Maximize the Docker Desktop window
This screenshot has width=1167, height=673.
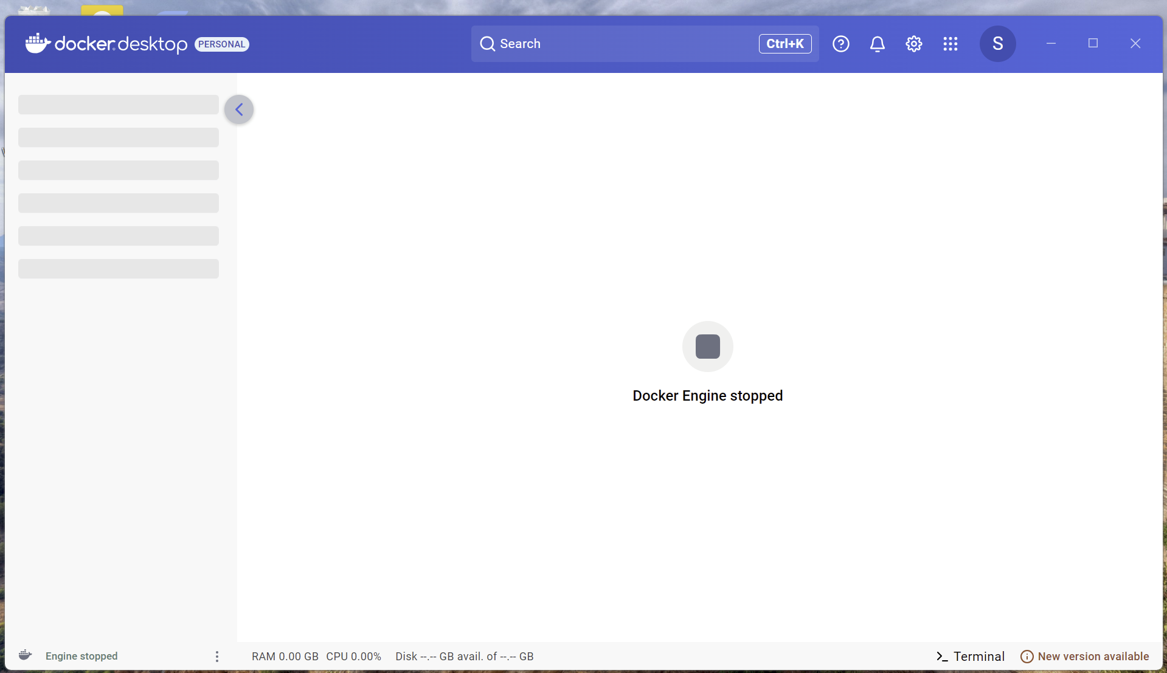click(1093, 43)
